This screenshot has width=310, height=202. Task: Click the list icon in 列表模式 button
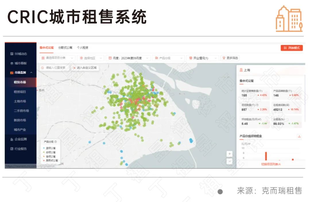pyautogui.click(x=285, y=48)
